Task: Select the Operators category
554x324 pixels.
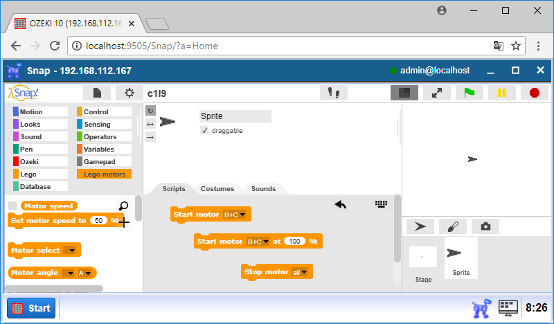Action: (x=104, y=137)
